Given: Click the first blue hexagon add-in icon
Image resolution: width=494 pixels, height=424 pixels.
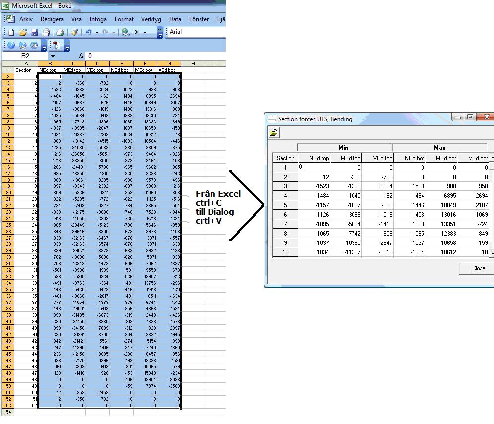Looking at the screenshot, I should pos(11,45).
